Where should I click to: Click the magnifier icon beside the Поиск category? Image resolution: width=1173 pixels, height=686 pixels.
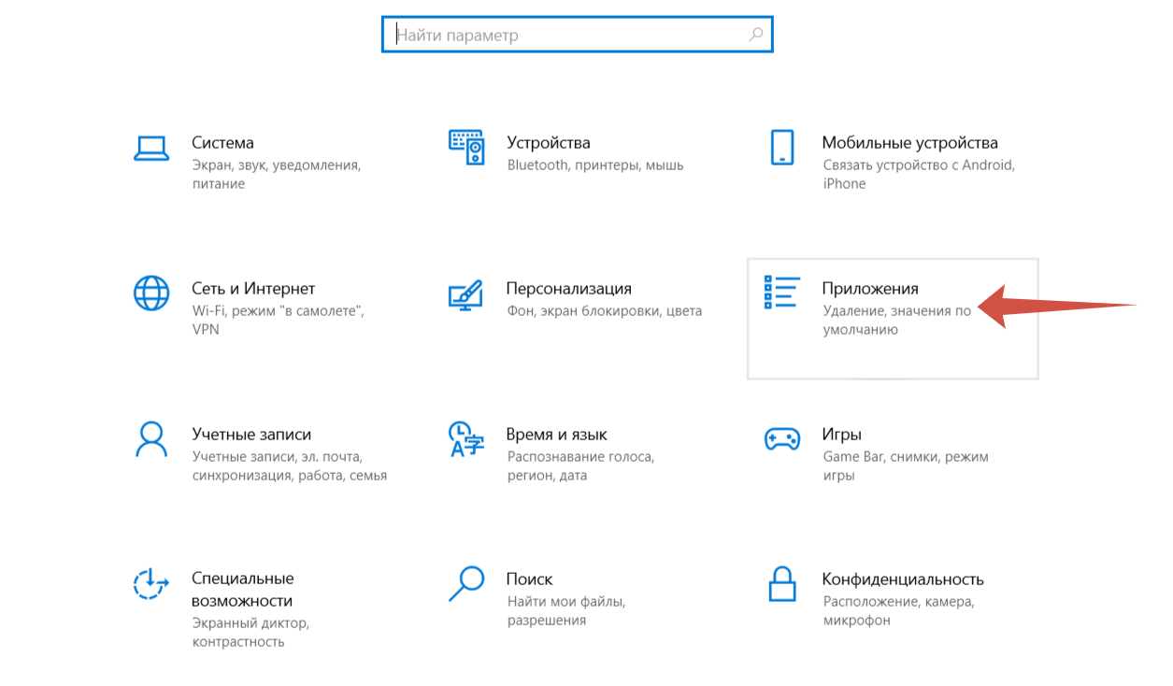coord(465,584)
